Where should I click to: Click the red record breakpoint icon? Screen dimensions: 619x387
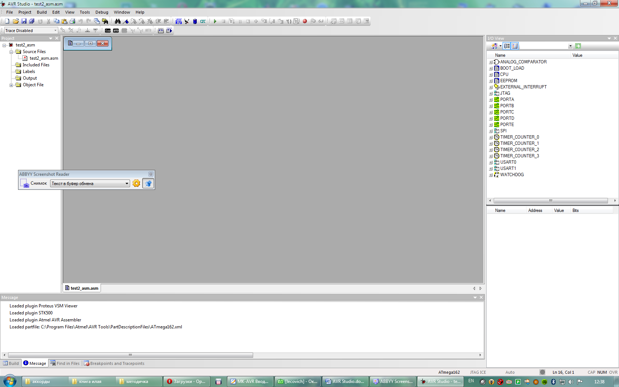pyautogui.click(x=305, y=21)
